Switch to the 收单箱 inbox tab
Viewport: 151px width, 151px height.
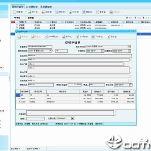pos(17,18)
